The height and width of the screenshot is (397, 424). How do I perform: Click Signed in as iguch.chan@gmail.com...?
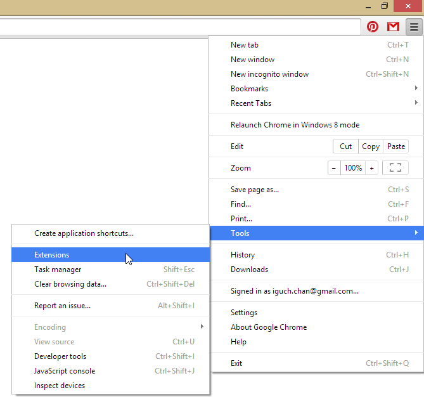tap(316, 291)
